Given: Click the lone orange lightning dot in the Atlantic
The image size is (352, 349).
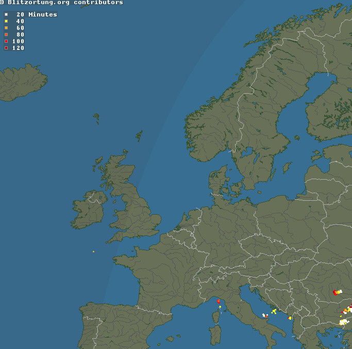Looking at the screenshot, I should tap(93, 252).
